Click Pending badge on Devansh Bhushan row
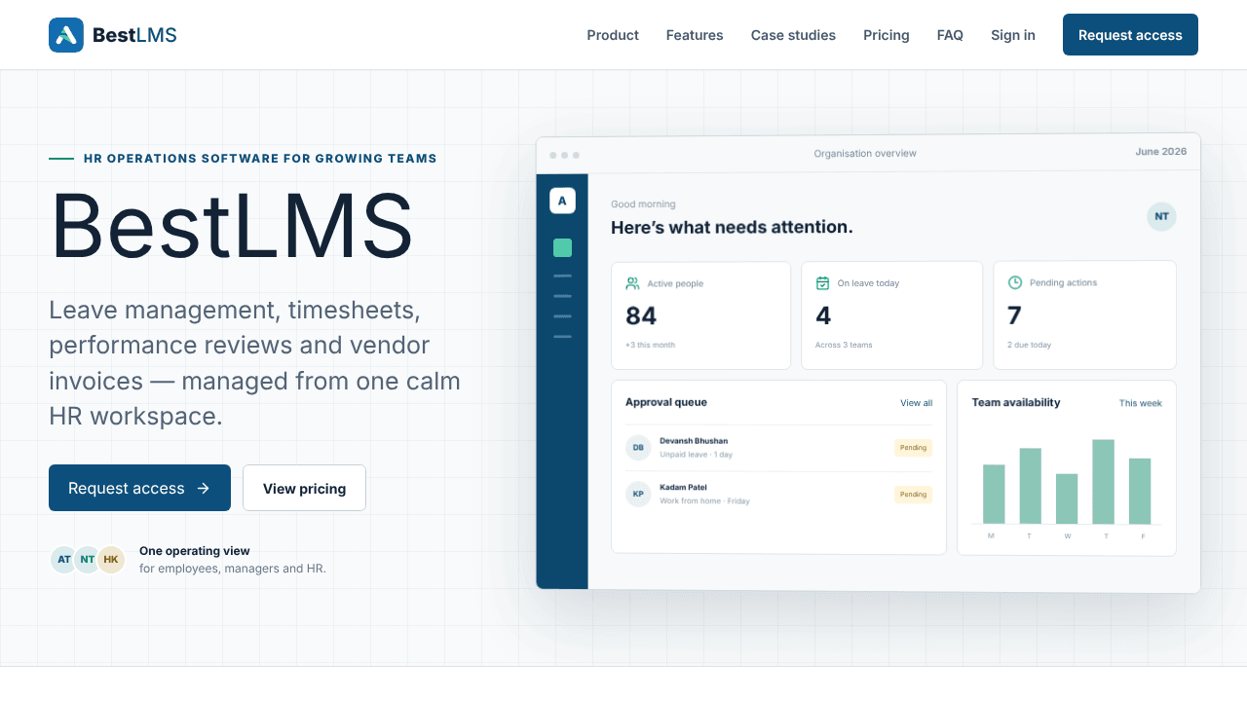Image resolution: width=1247 pixels, height=701 pixels. click(x=913, y=448)
